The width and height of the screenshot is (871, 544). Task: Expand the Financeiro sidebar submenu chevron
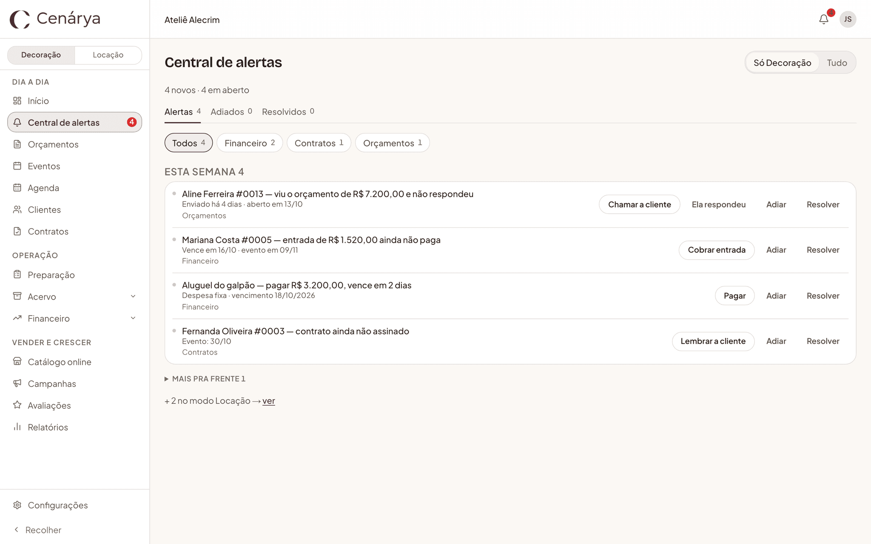pos(133,318)
